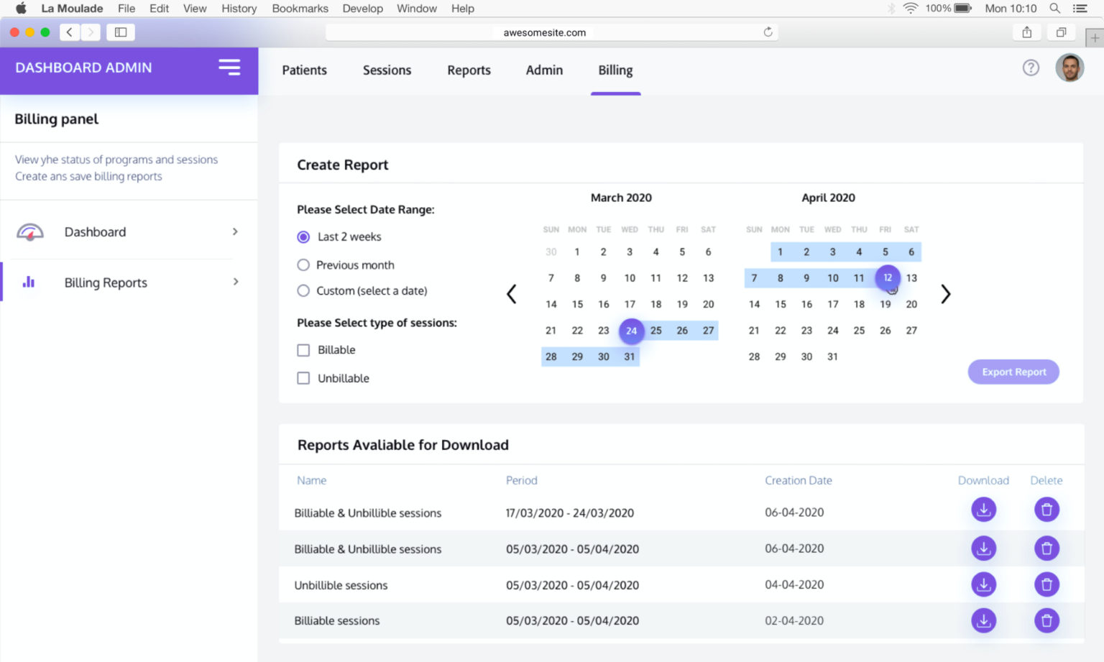
Task: Expand the Dashboard sidebar item chevron
Action: click(235, 231)
